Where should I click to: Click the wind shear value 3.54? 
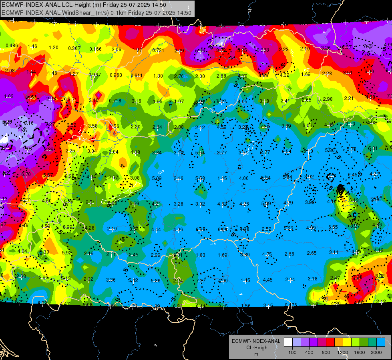click(x=134, y=229)
